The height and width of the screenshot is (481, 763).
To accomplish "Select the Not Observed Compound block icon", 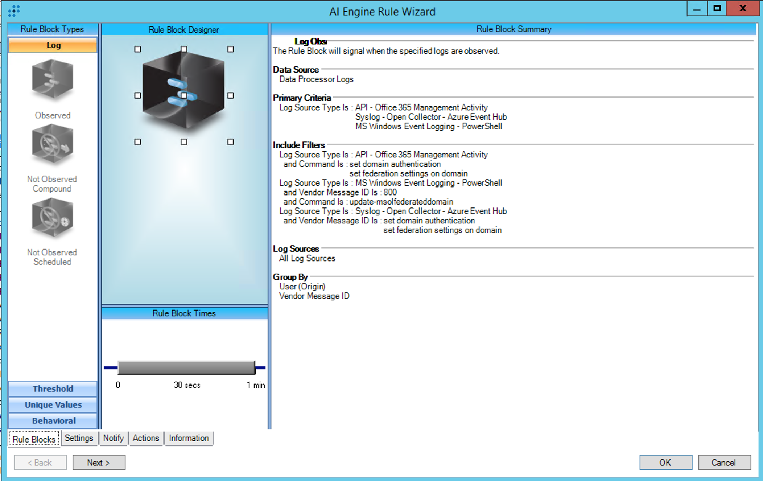I will point(52,144).
